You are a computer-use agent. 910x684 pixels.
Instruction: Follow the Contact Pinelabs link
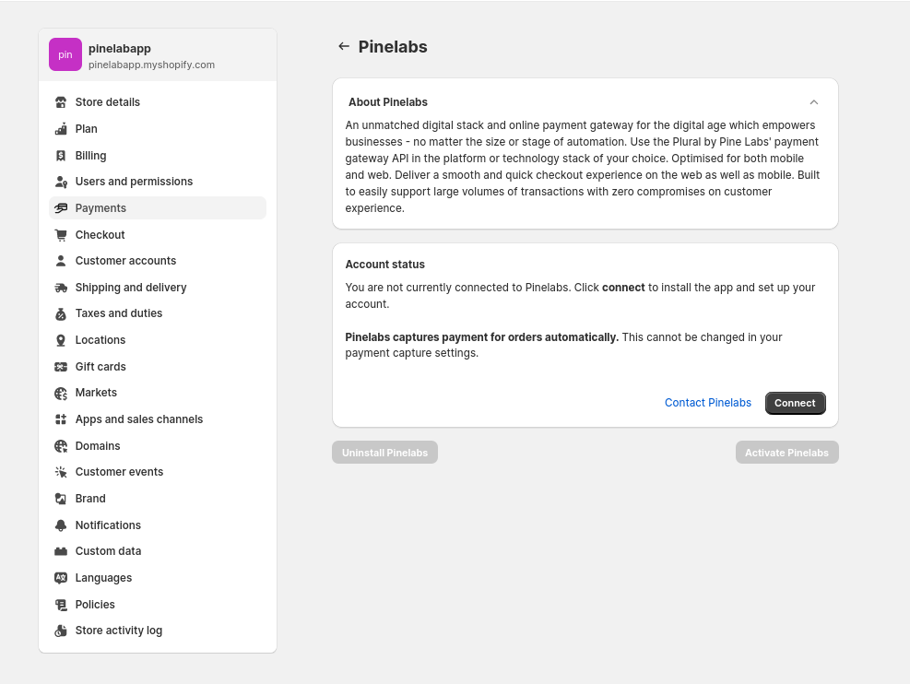[x=708, y=403]
